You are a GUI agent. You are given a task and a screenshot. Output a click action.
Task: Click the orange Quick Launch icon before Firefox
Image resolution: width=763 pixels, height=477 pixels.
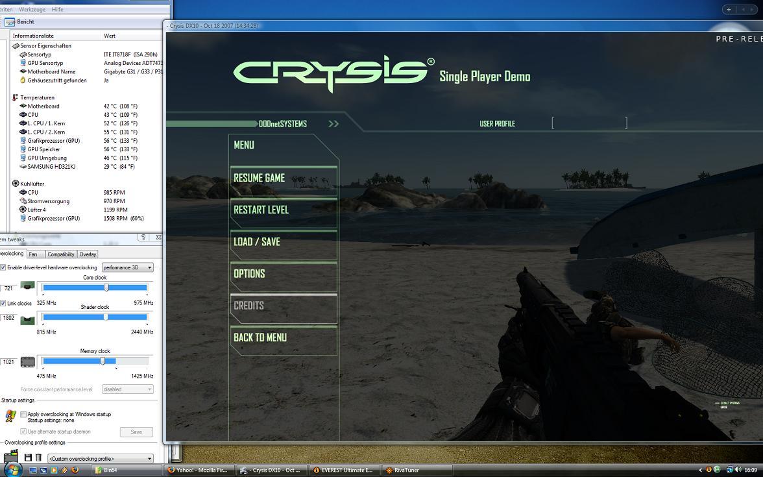click(x=64, y=470)
